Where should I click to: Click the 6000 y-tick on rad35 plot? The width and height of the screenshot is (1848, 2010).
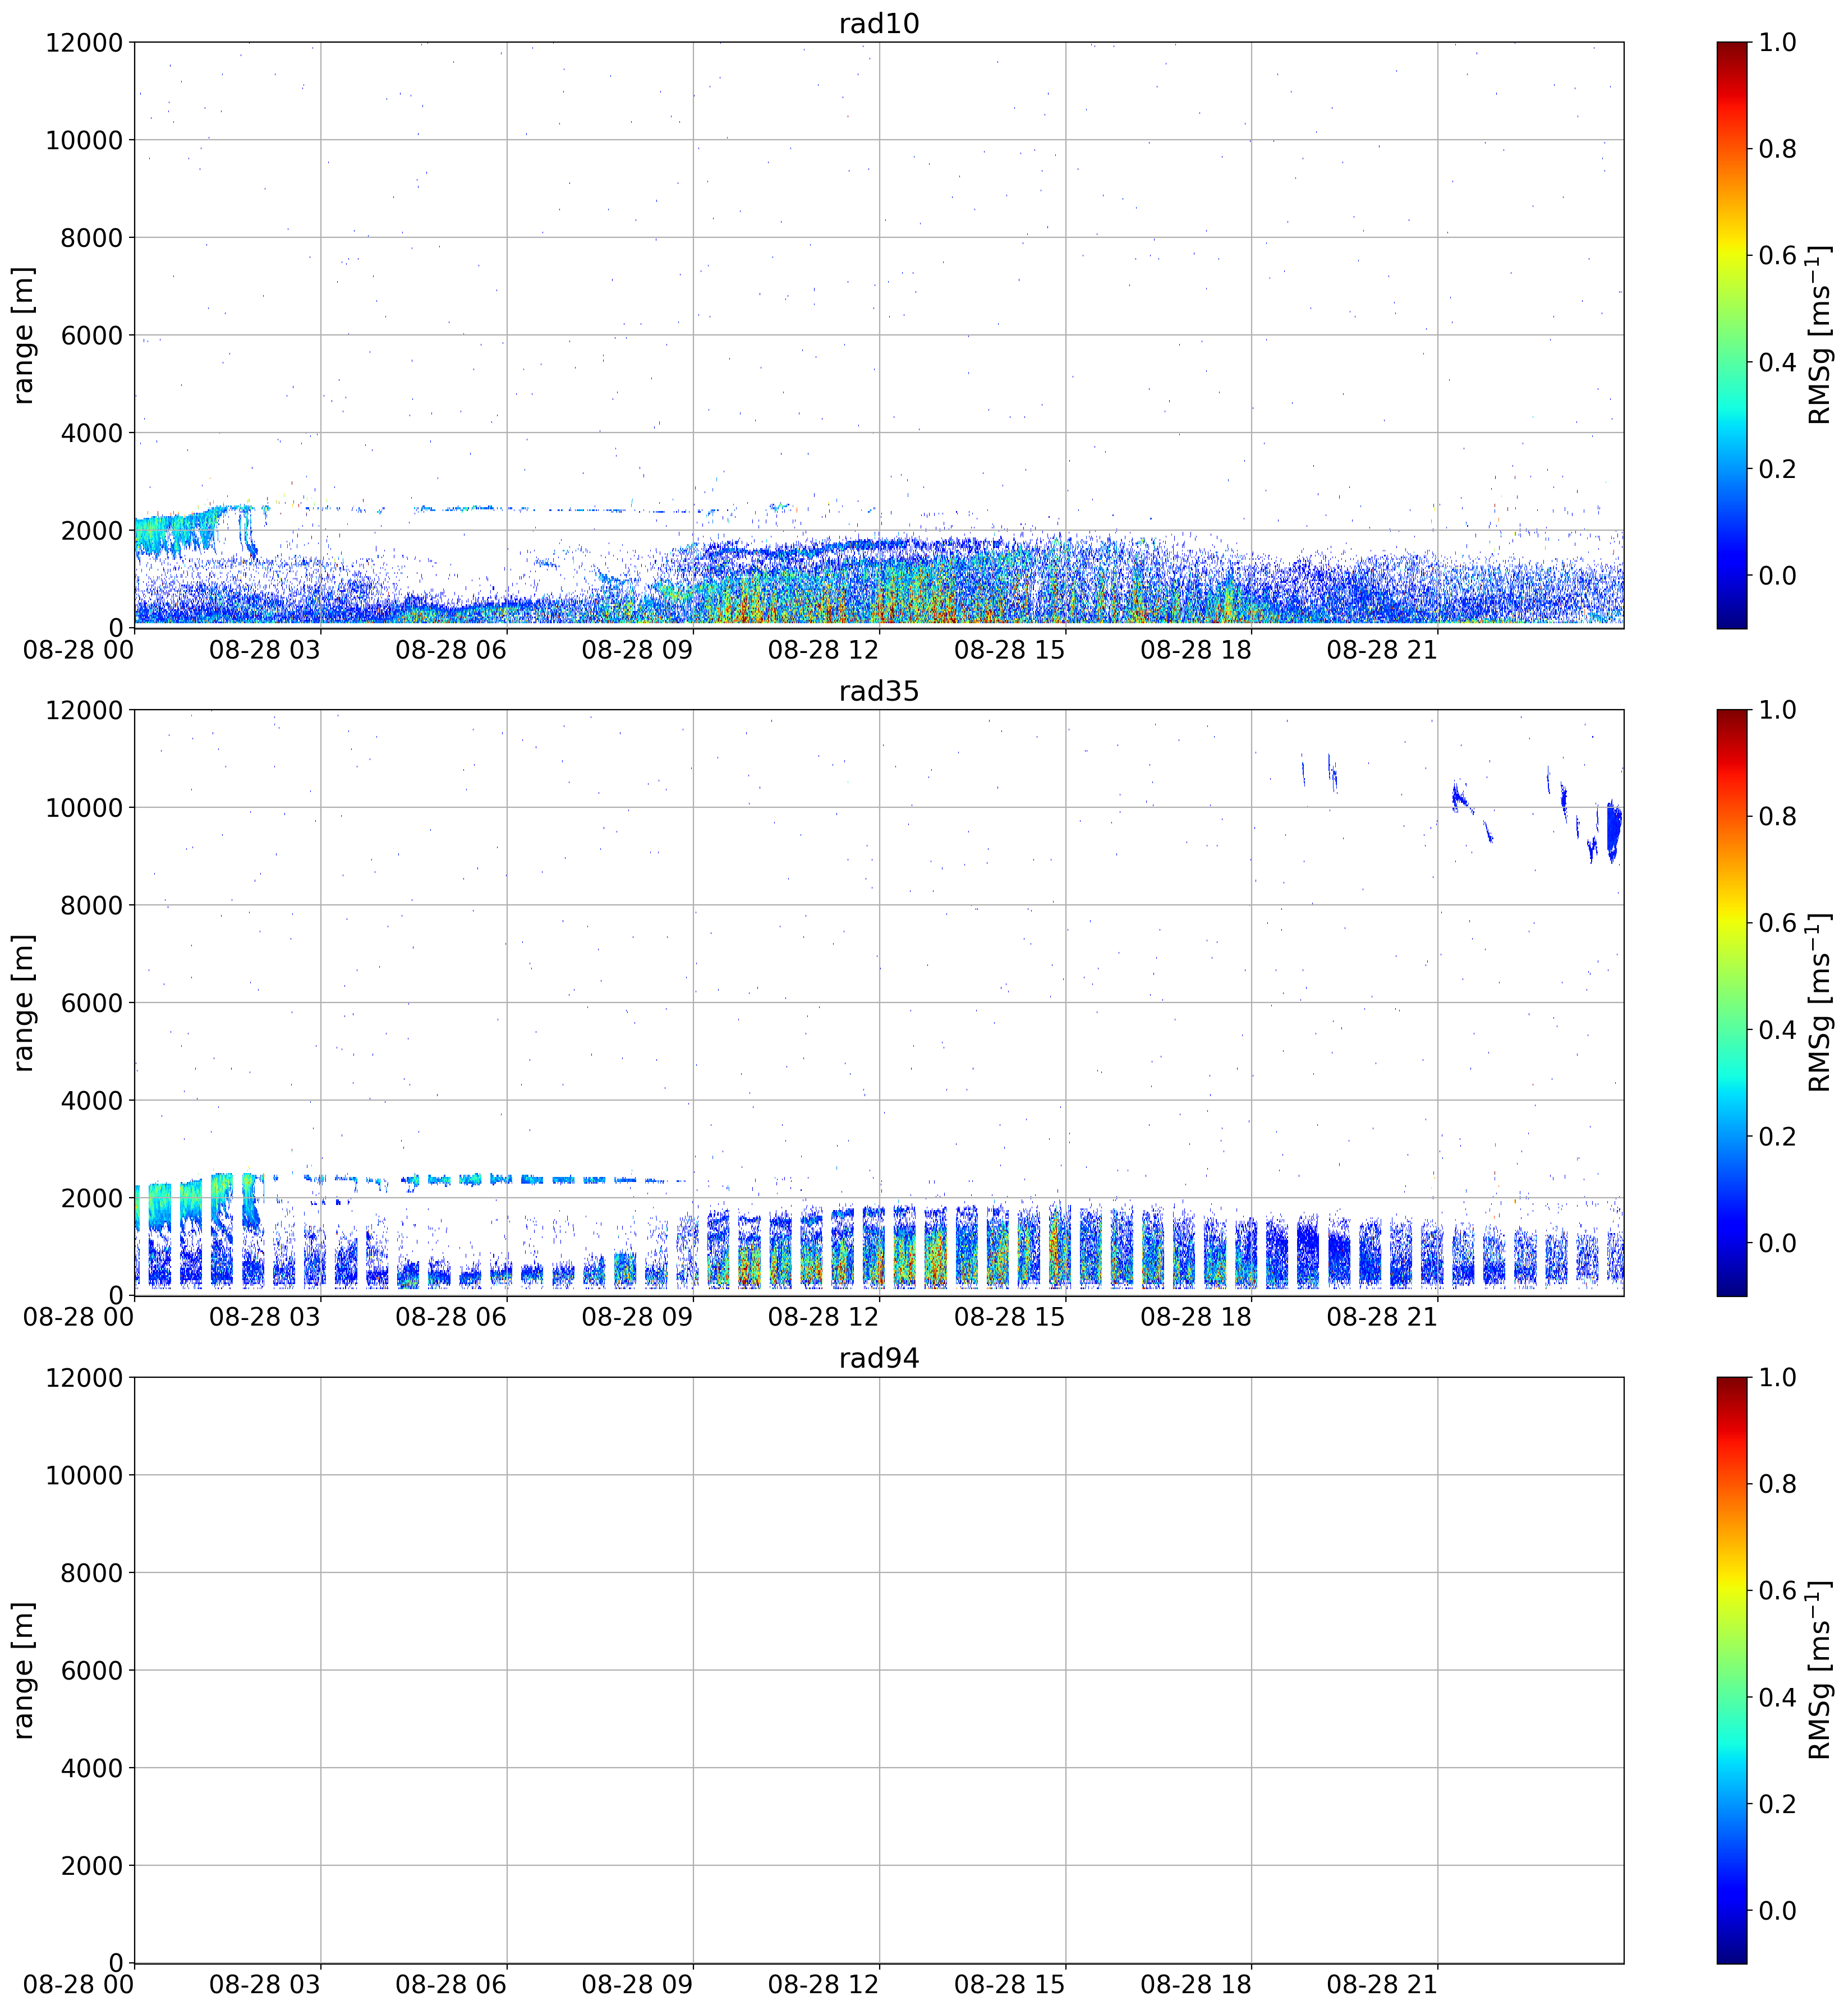[x=91, y=1003]
